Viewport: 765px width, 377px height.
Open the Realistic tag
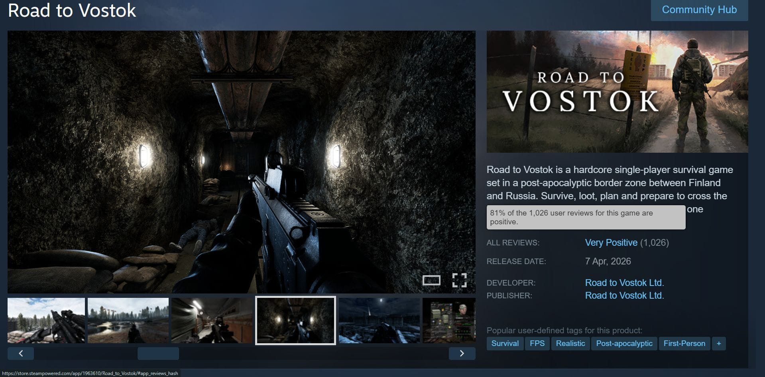point(570,344)
